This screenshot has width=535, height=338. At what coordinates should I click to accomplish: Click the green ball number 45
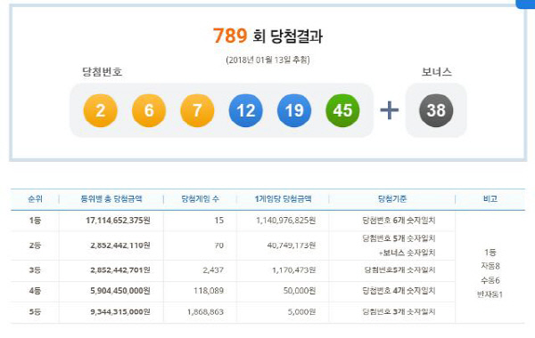[x=342, y=110]
